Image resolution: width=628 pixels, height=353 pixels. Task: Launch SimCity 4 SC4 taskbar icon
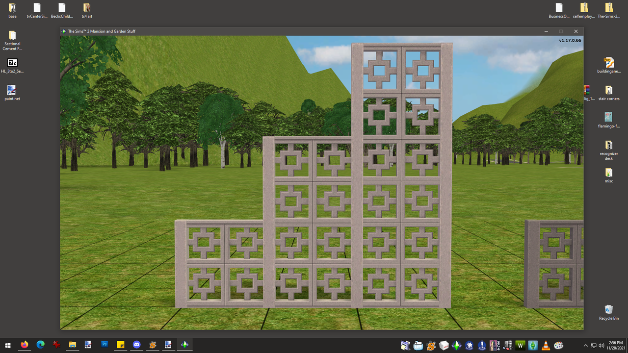tap(495, 345)
